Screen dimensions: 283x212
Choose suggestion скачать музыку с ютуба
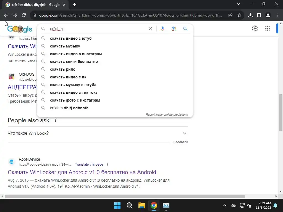(115, 85)
